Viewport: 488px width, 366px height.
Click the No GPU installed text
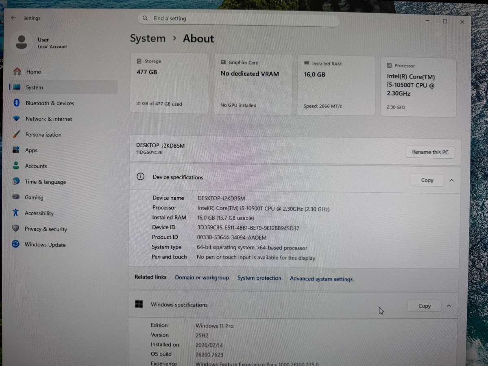pos(238,105)
